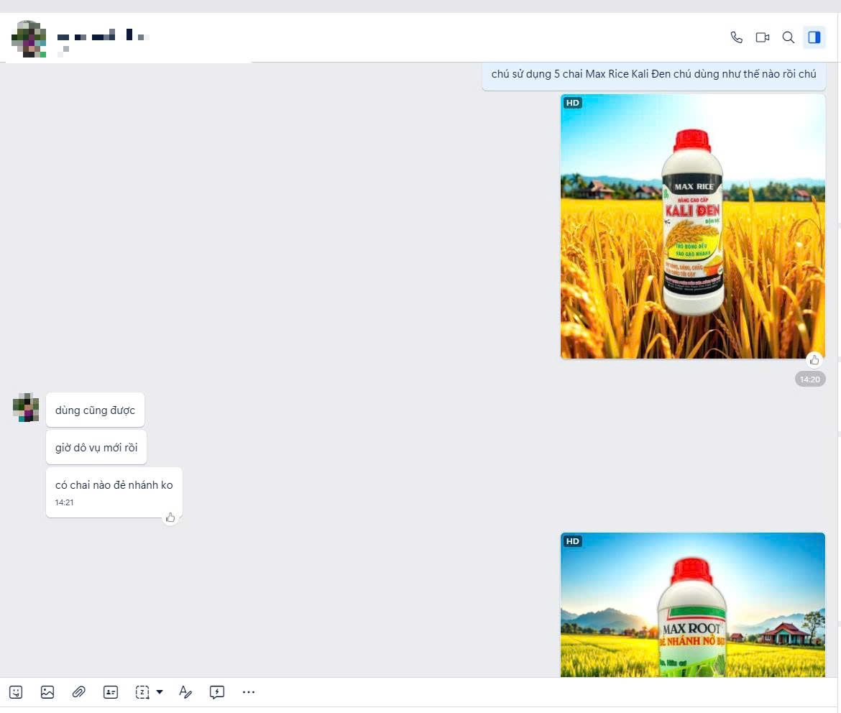
Task: Open quick message templates
Action: click(x=216, y=692)
